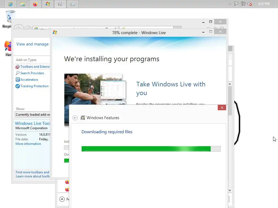Screen dimensions: 278x208
Task: Collapse the panel with the circled up chevron
Action: (x=62, y=199)
